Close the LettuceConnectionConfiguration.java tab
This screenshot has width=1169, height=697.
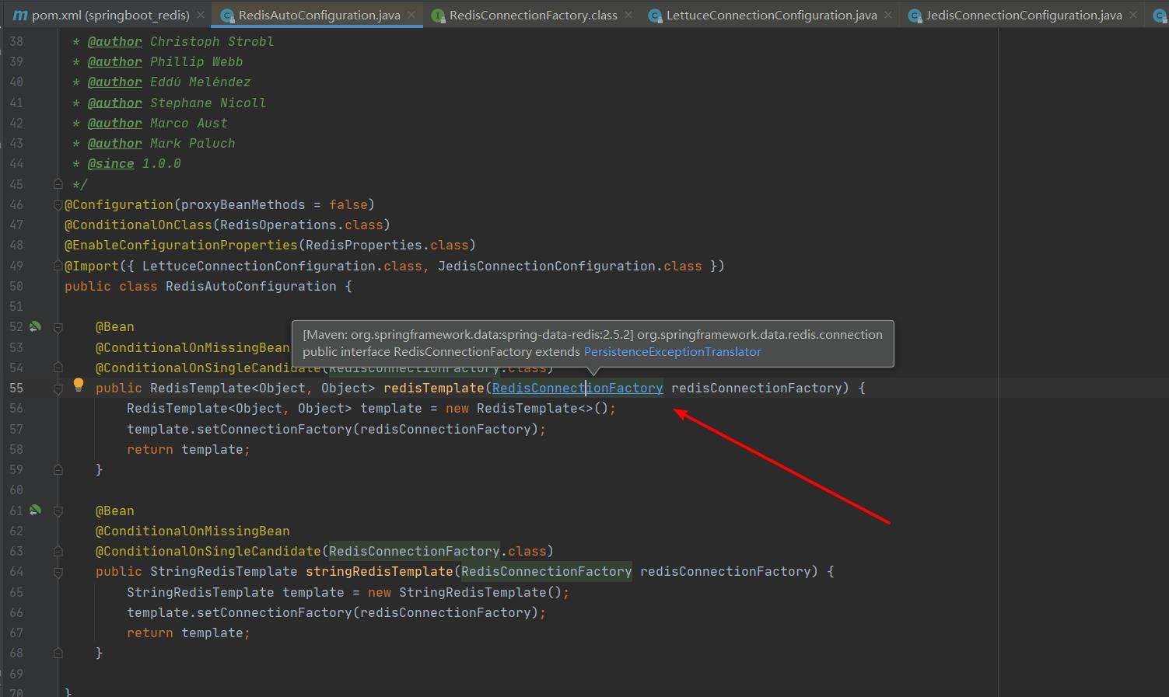pos(888,15)
